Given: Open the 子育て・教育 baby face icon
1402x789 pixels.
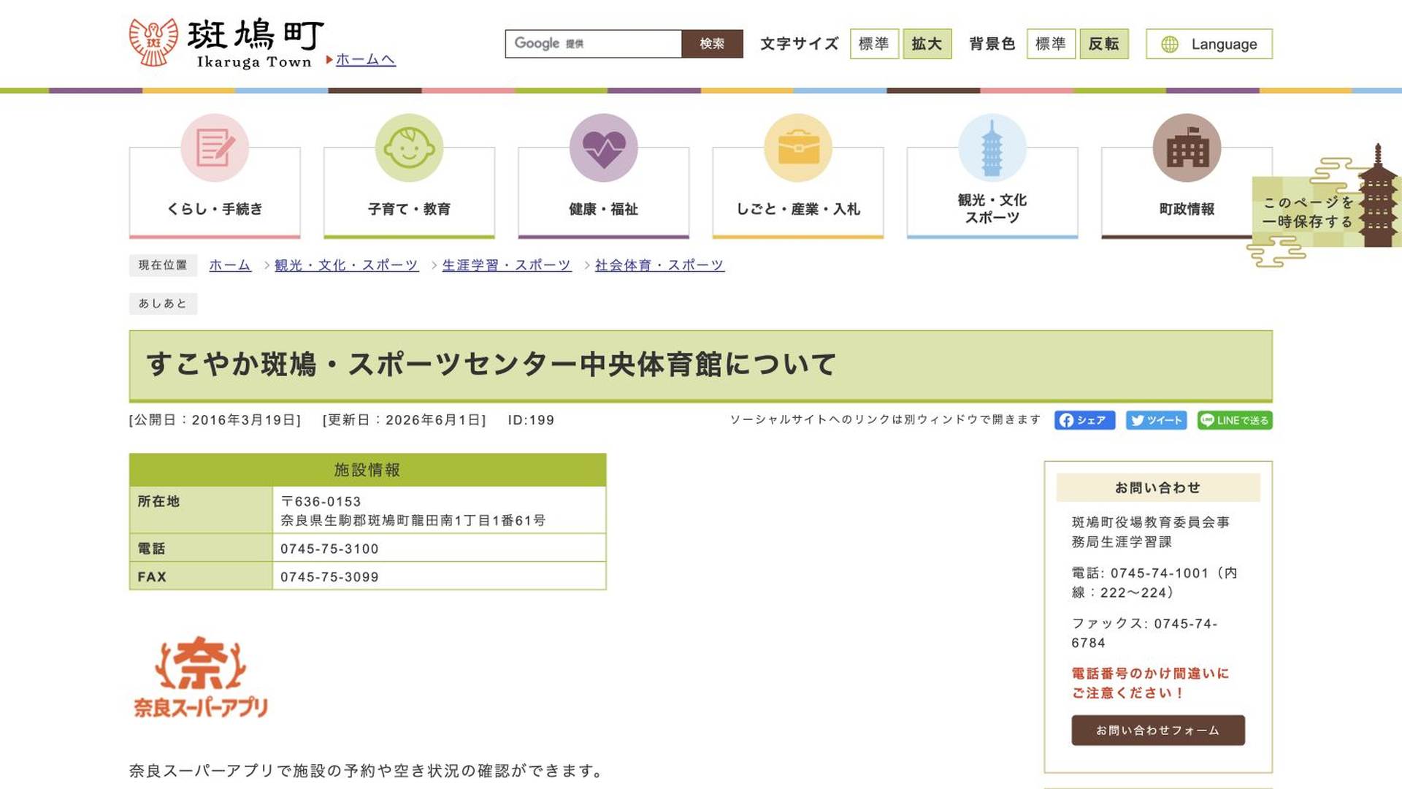Looking at the screenshot, I should click(409, 148).
